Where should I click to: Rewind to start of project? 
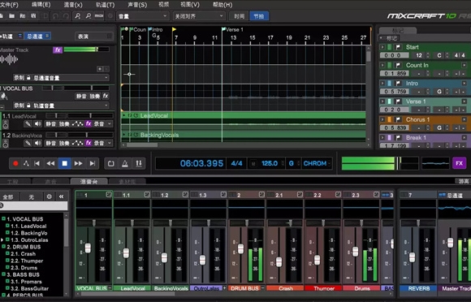(37, 163)
